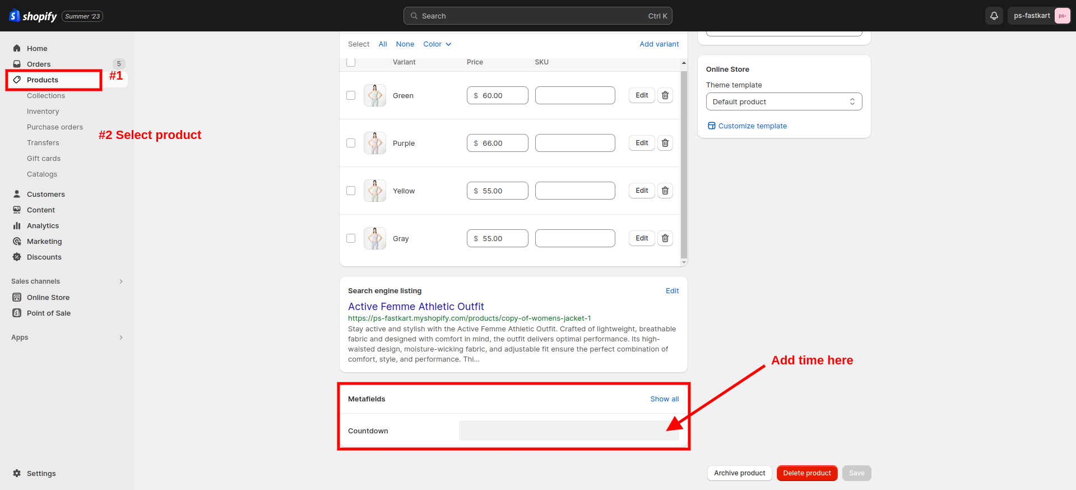Click the Yellow variant price field
Viewport: 1076px width, 490px height.
(498, 191)
